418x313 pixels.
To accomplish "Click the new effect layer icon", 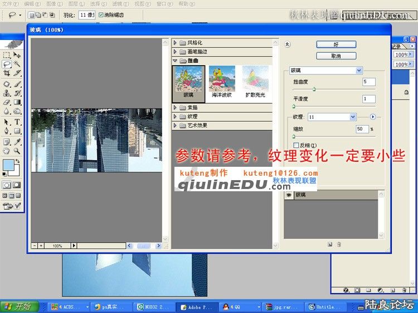I will (x=329, y=244).
